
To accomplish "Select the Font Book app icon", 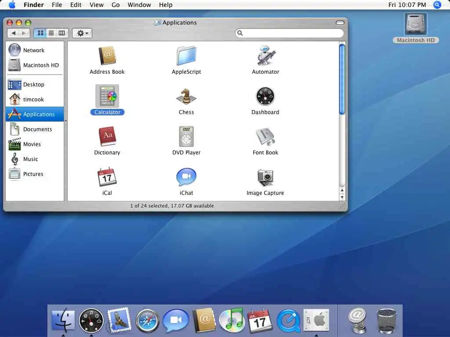I will point(265,137).
